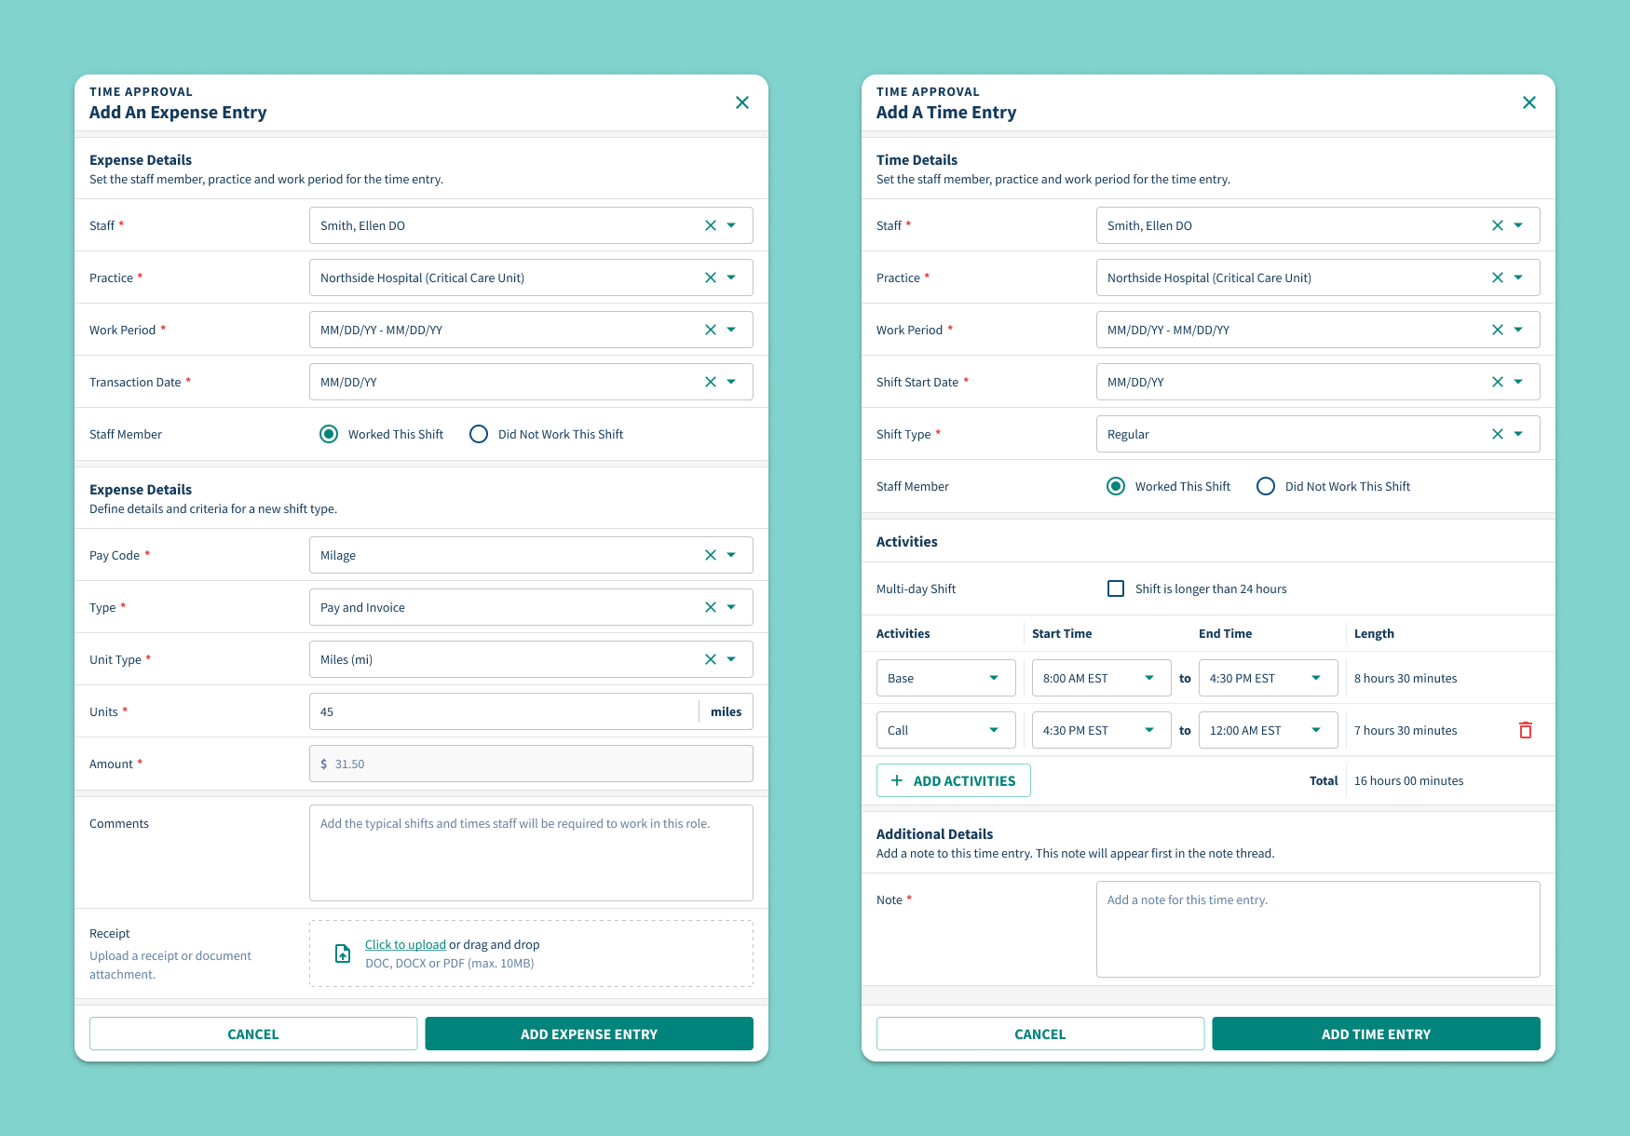
Task: Click Cancel in expense entry dialog
Action: coord(253,1034)
